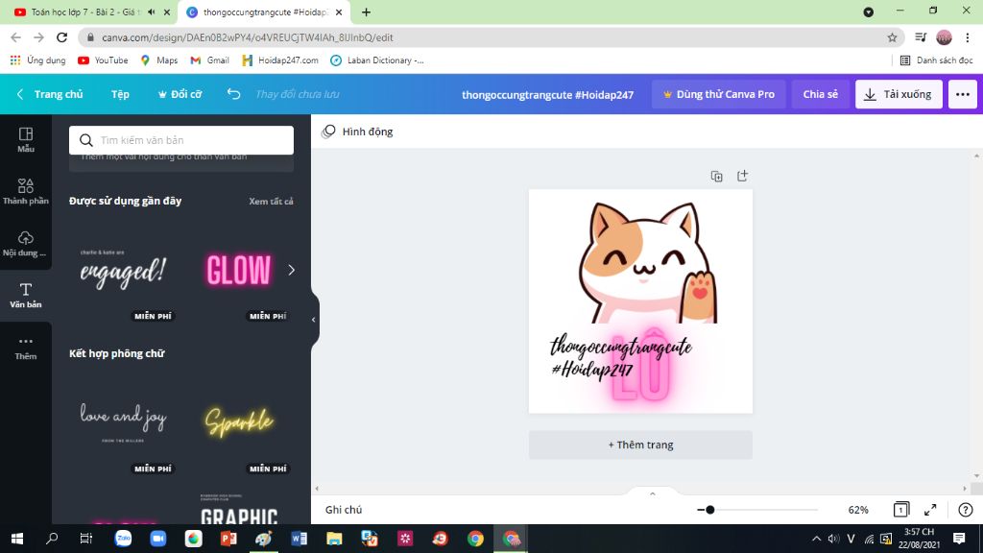This screenshot has width=983, height=553.
Task: Open the Hình động animation option
Action: click(357, 132)
